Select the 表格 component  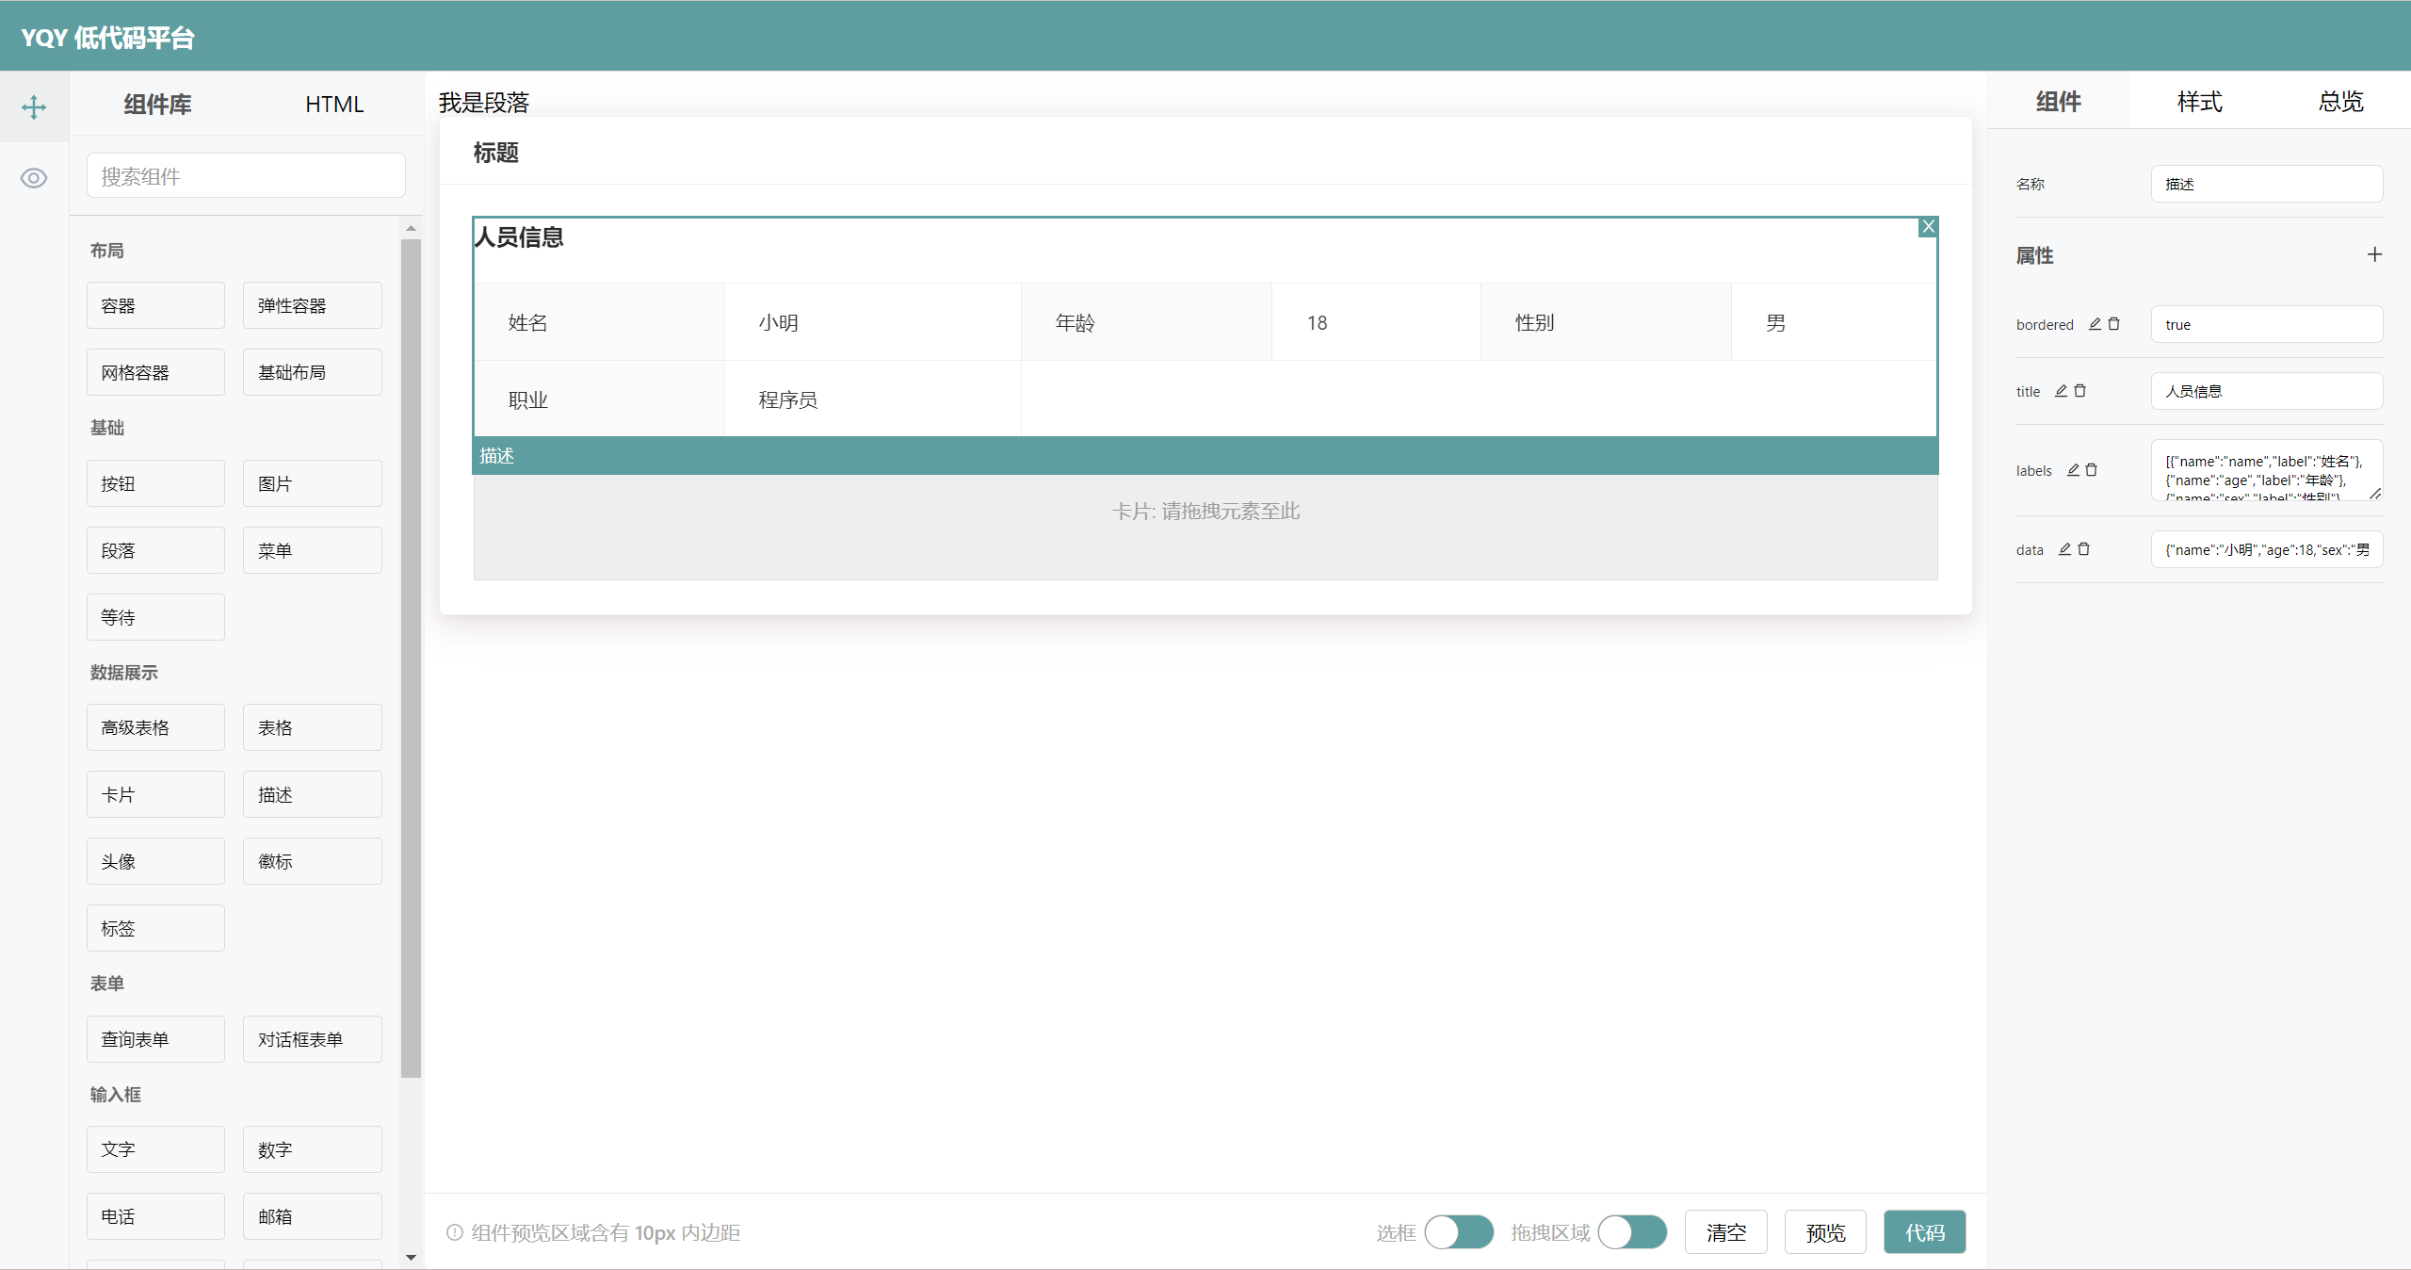pos(313,728)
